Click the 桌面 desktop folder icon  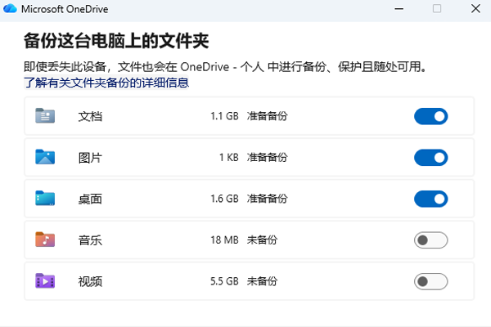45,199
